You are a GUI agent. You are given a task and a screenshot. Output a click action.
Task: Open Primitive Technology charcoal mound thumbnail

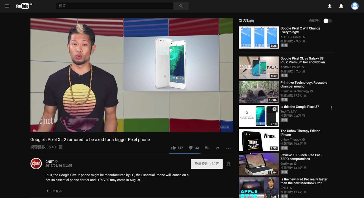259,92
